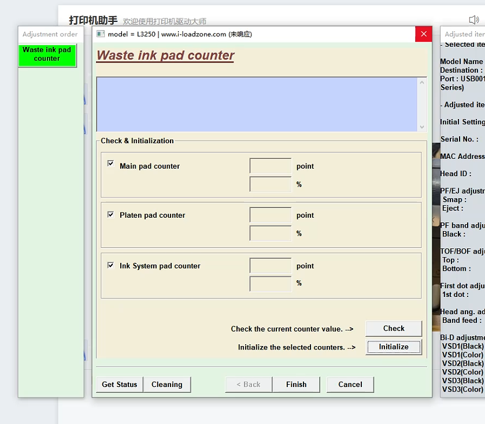Click the speaker icon at top right
Screen dimensions: 485x424
click(474, 20)
